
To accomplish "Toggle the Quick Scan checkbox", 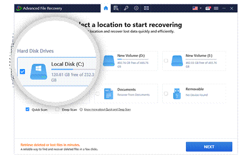I will click(x=27, y=110).
